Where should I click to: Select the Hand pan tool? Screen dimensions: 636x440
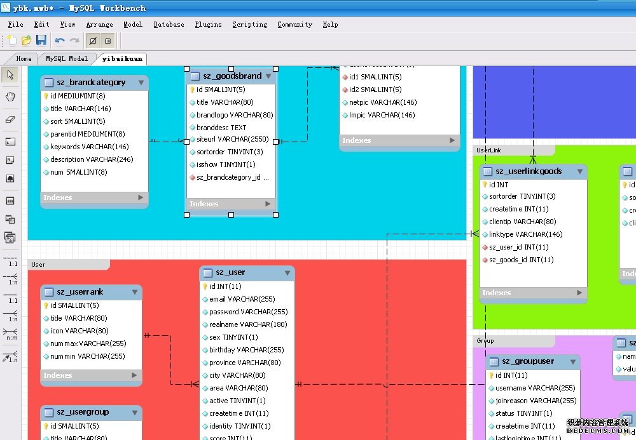[x=10, y=97]
